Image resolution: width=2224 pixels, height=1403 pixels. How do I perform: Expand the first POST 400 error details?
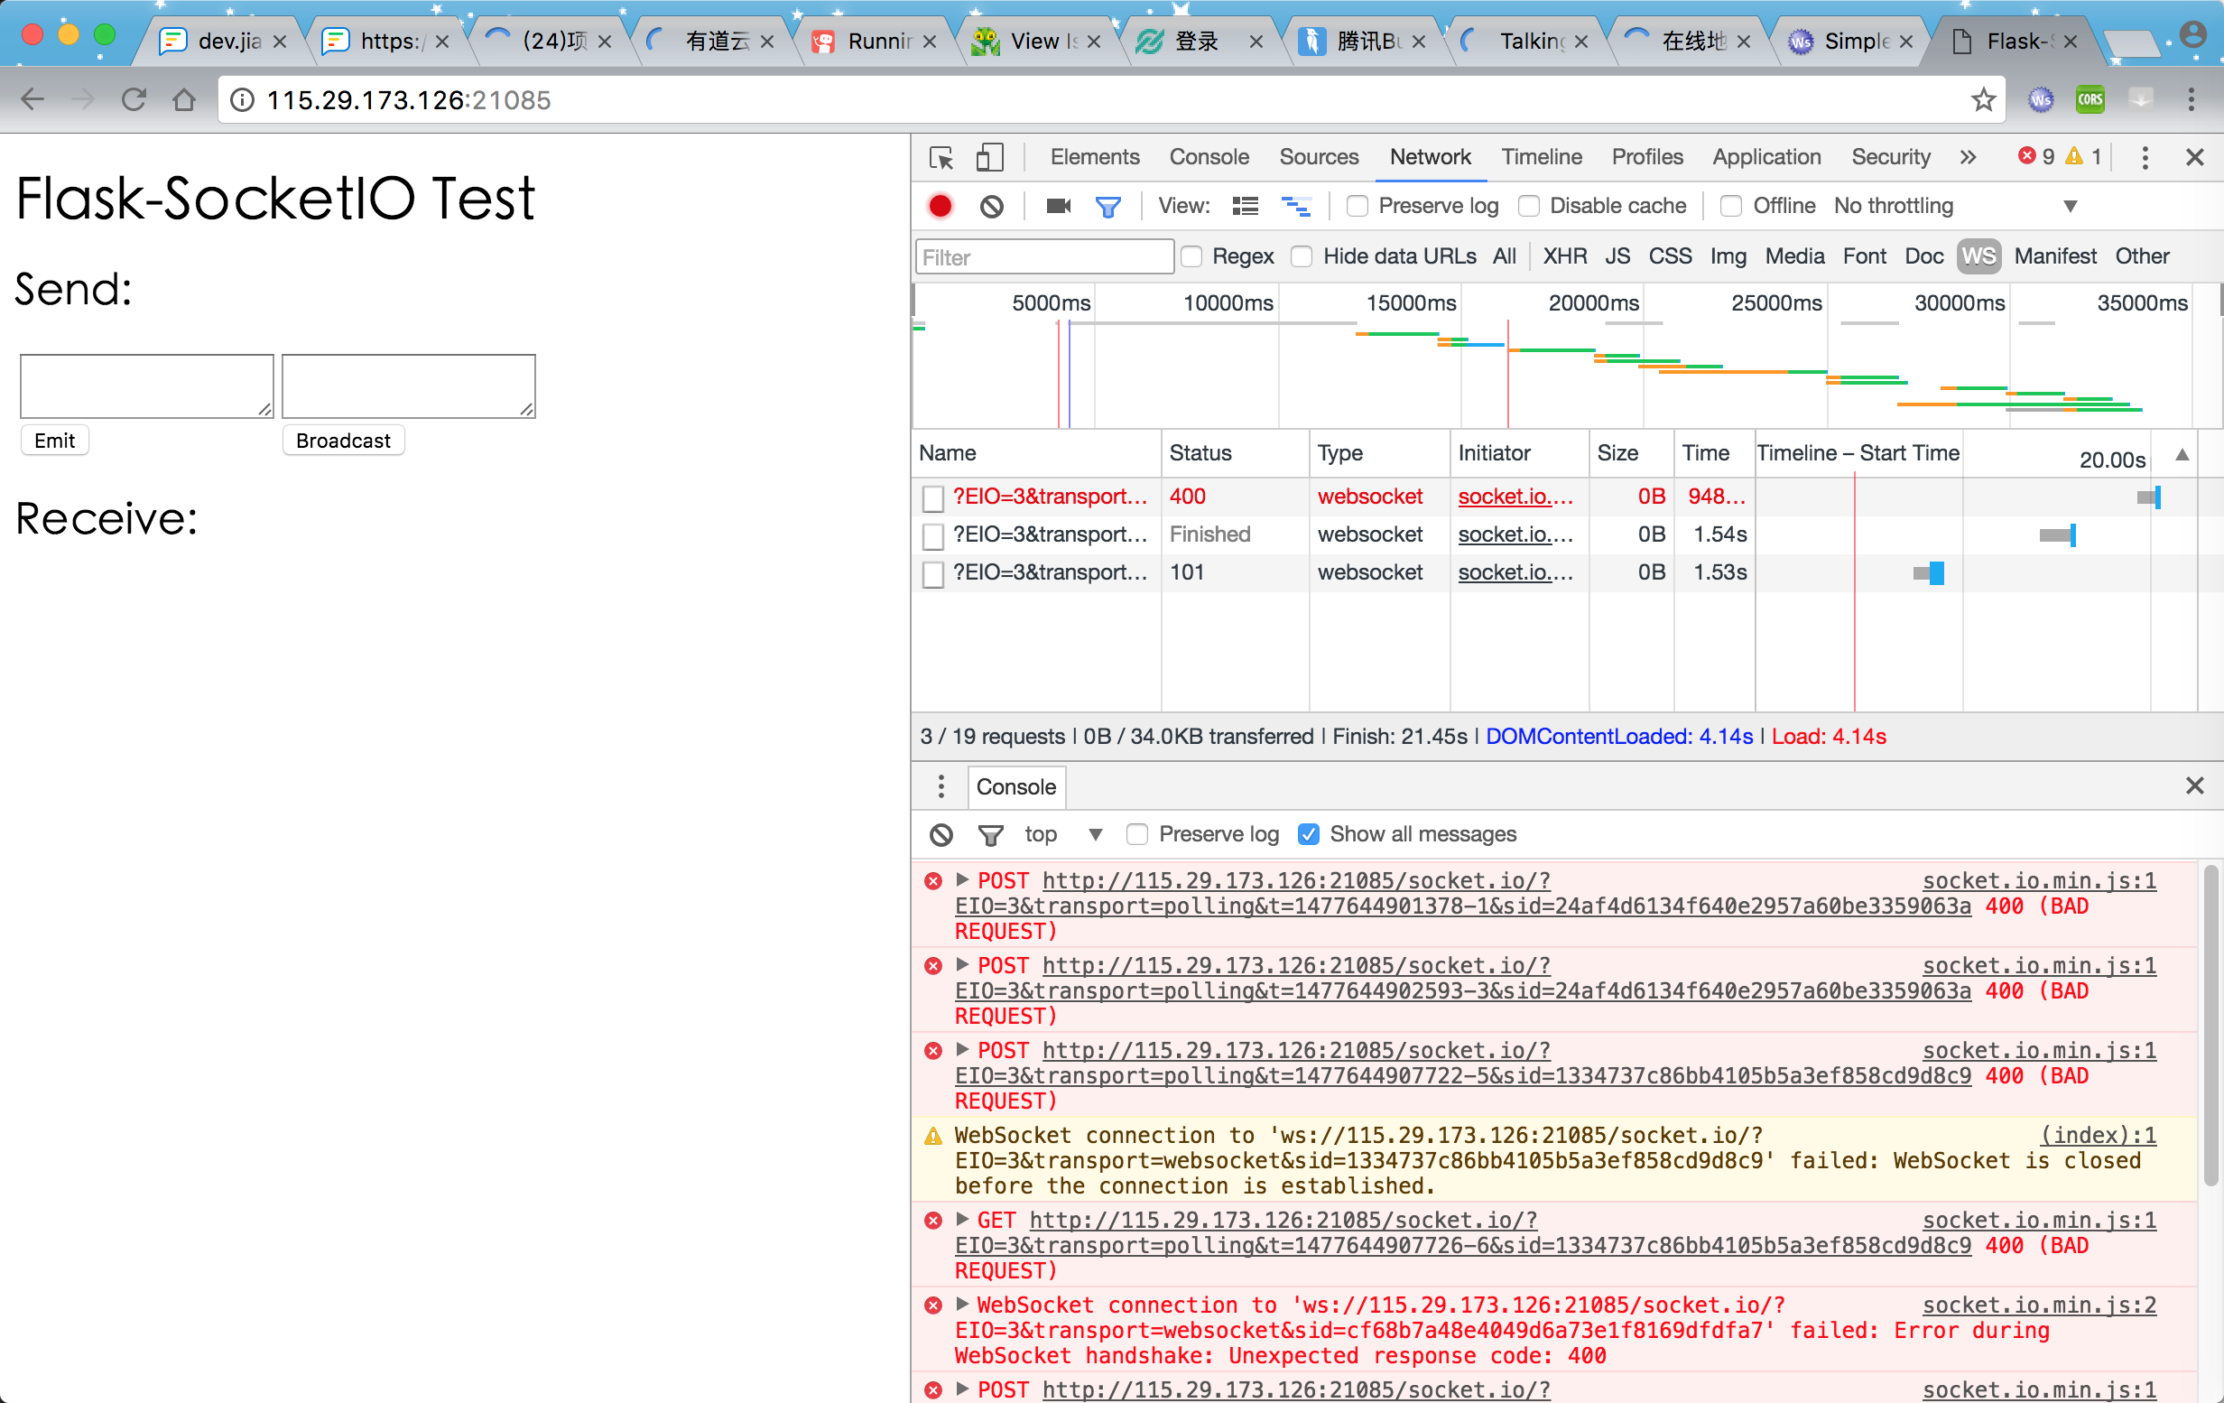[x=961, y=880]
